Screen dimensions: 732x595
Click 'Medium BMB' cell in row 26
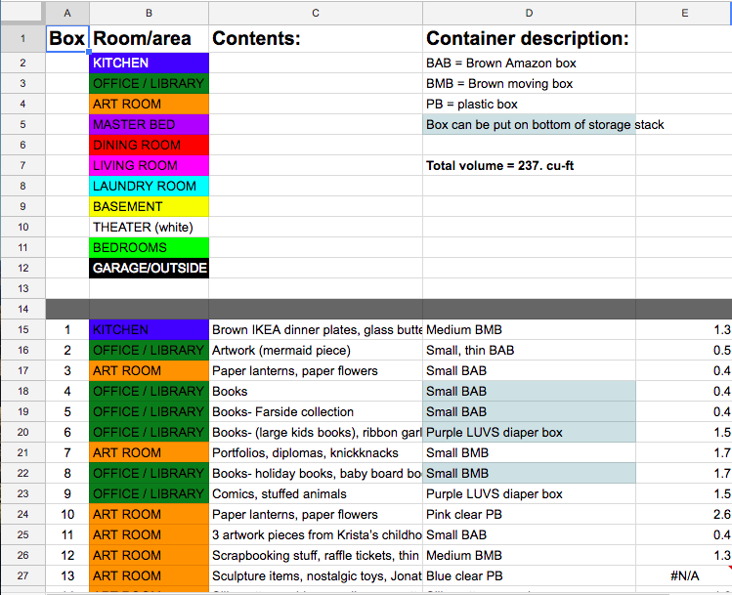pos(529,556)
